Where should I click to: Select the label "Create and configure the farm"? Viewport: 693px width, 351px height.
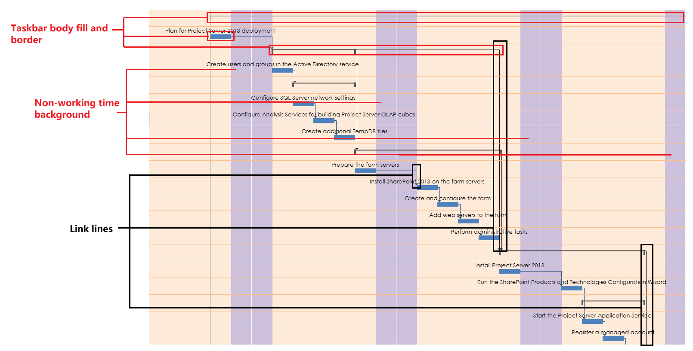[x=448, y=198]
